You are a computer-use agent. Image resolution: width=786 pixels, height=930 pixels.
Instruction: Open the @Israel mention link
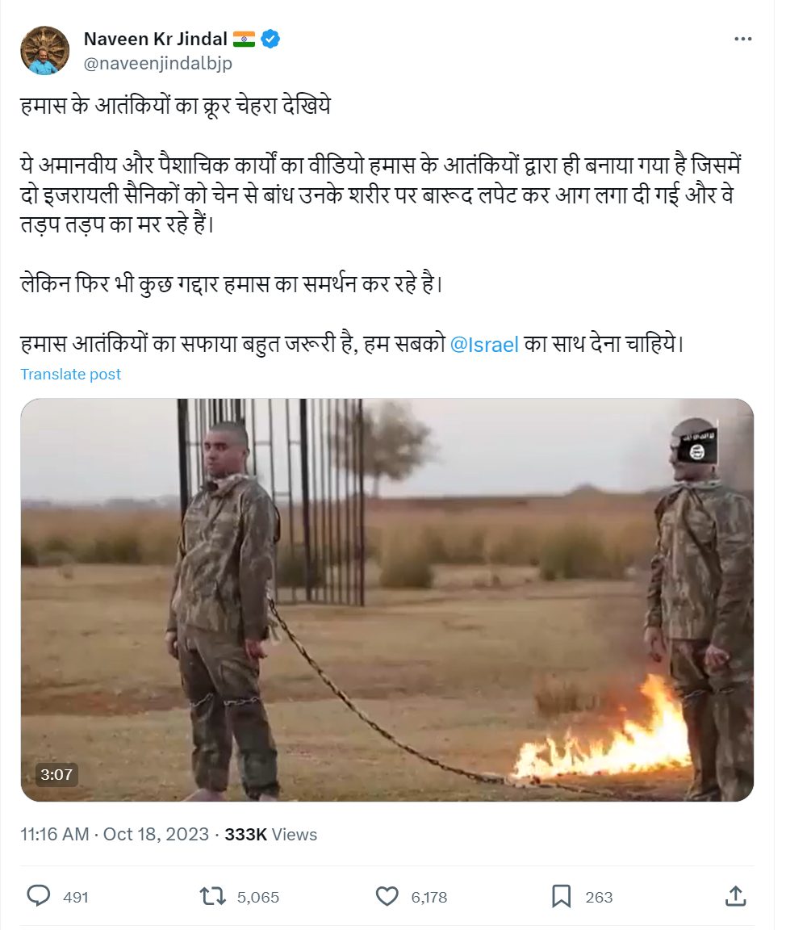click(484, 345)
